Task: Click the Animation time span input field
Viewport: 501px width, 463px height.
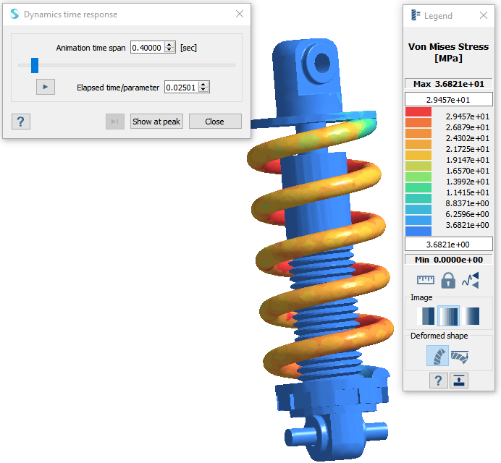Action: point(147,48)
